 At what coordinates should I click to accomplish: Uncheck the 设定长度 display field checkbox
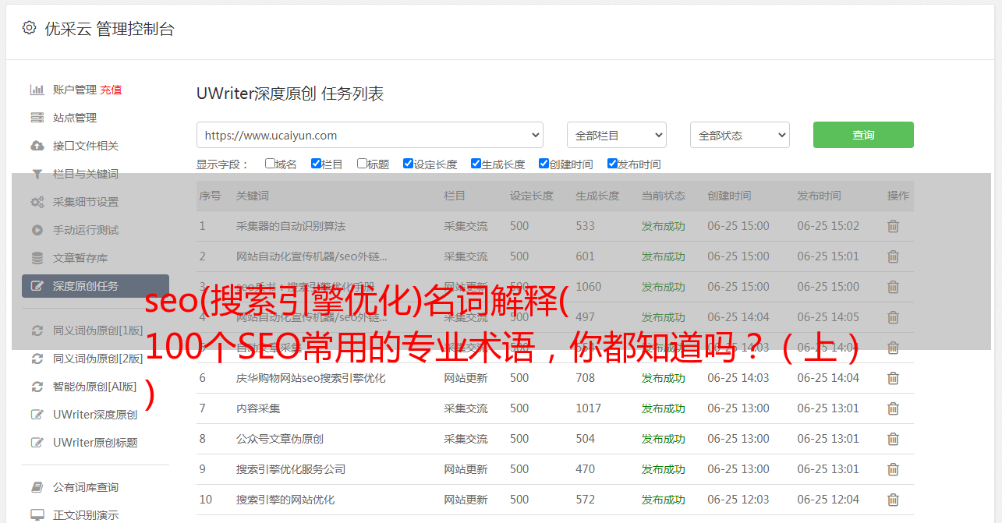pos(408,164)
